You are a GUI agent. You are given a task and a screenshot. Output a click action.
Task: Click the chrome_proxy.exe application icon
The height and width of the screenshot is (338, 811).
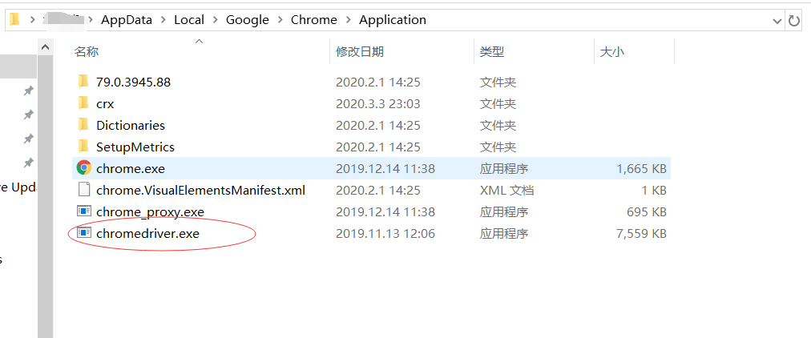[x=84, y=211]
